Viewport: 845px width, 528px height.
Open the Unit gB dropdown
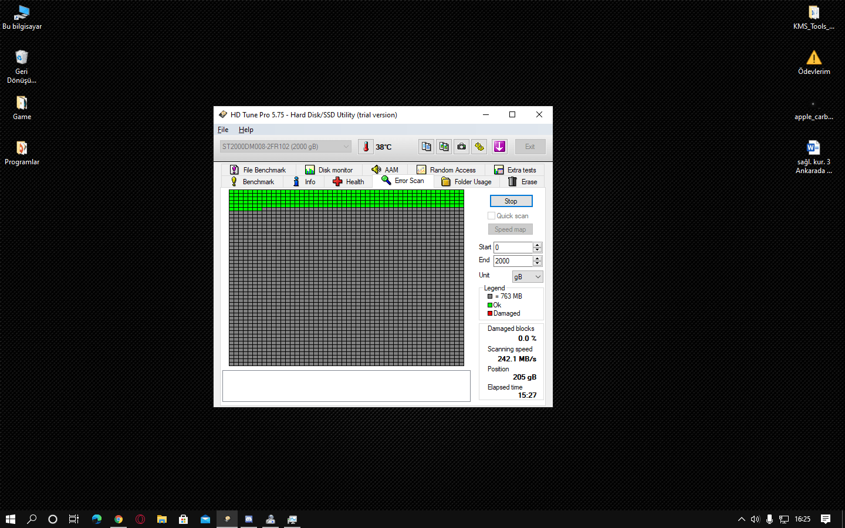528,277
